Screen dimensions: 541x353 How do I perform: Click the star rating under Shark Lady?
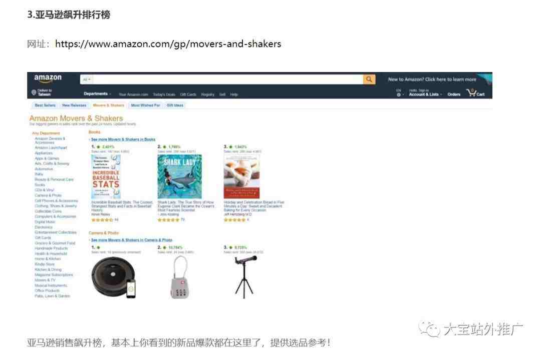click(168, 219)
